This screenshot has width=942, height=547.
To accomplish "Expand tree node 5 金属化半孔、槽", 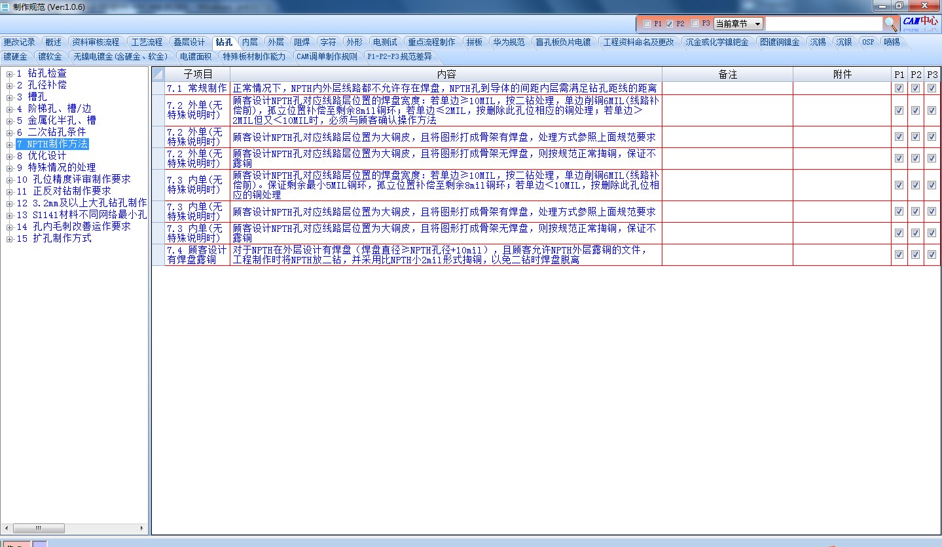I will tap(9, 121).
